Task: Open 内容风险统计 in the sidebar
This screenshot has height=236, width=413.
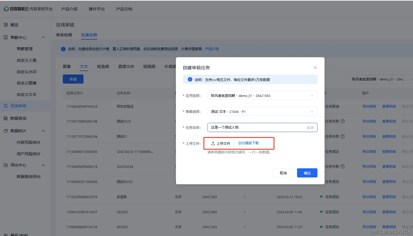Action: 29,142
